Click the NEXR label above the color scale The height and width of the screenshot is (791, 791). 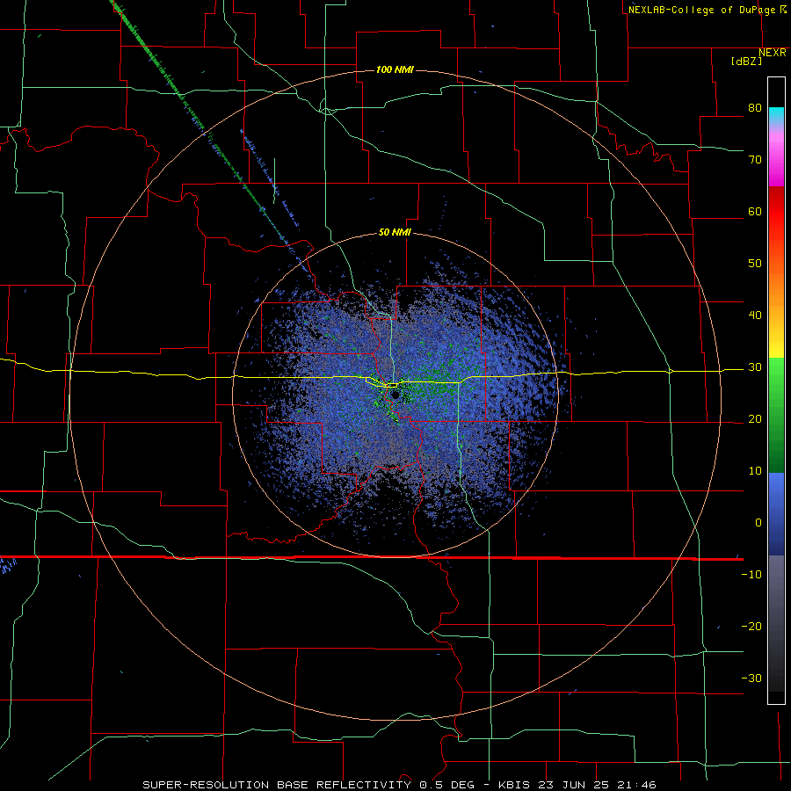773,53
